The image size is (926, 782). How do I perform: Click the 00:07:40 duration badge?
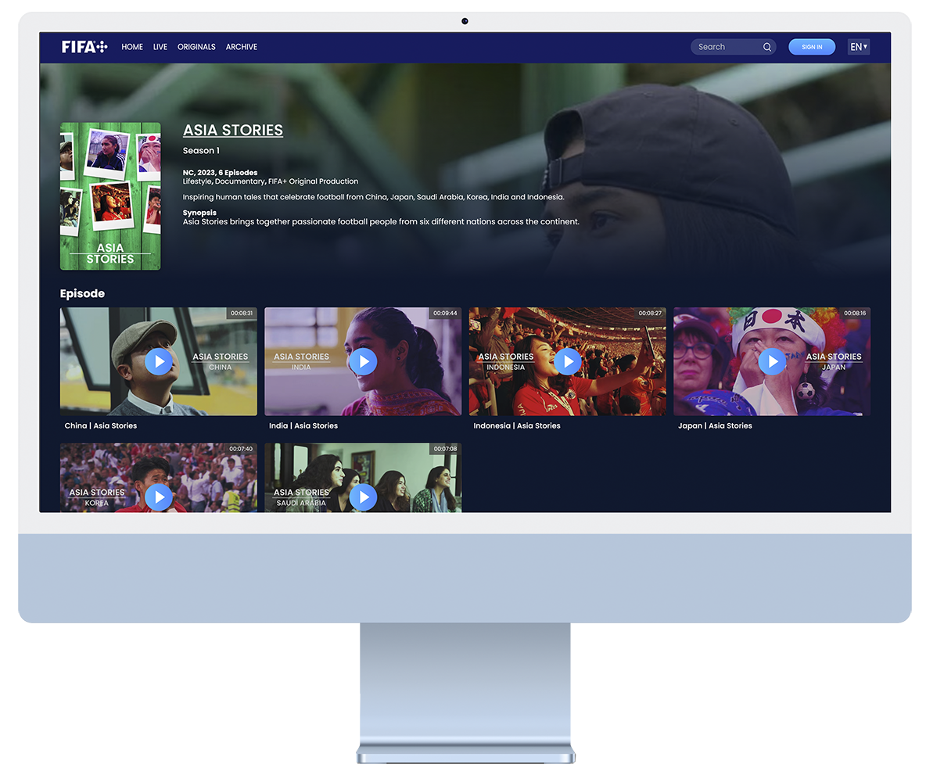pyautogui.click(x=241, y=449)
